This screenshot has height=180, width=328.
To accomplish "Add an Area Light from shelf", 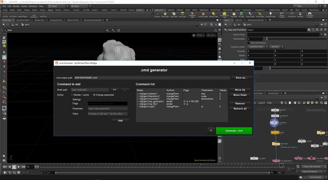I will click(182, 15).
